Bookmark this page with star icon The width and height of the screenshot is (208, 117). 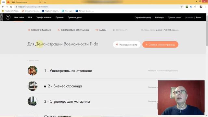pos(182,7)
